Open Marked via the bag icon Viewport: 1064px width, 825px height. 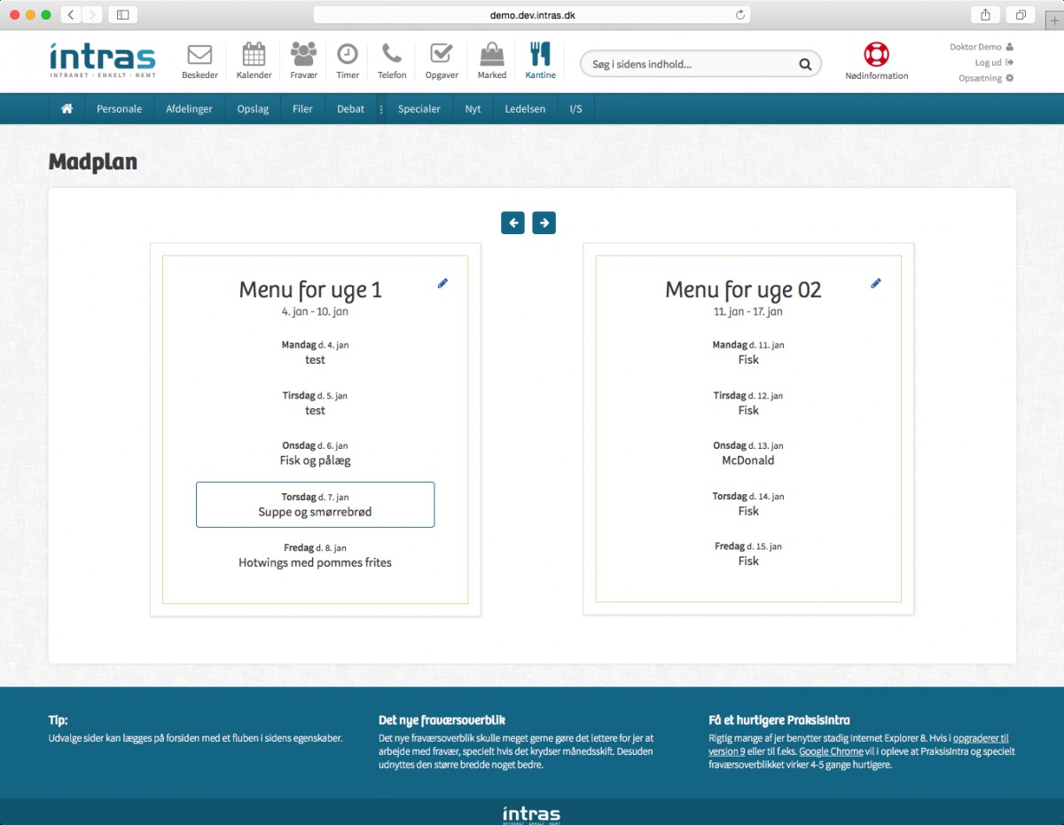tap(490, 59)
